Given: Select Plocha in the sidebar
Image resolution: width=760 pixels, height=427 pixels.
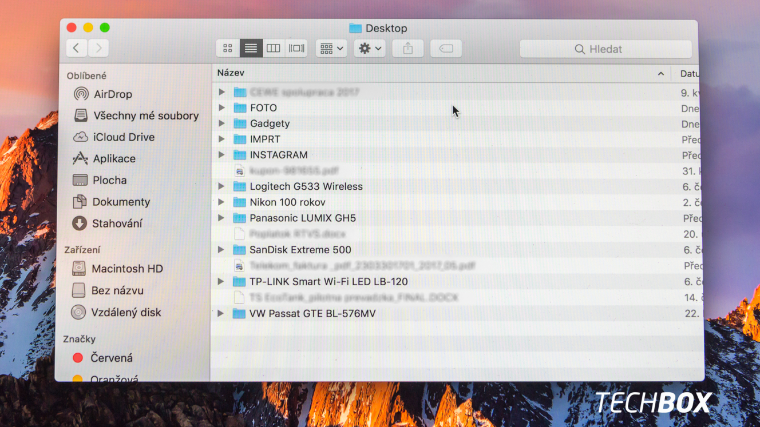Looking at the screenshot, I should coord(100,180).
